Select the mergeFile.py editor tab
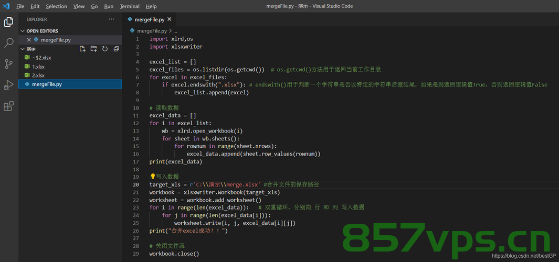 [x=149, y=19]
